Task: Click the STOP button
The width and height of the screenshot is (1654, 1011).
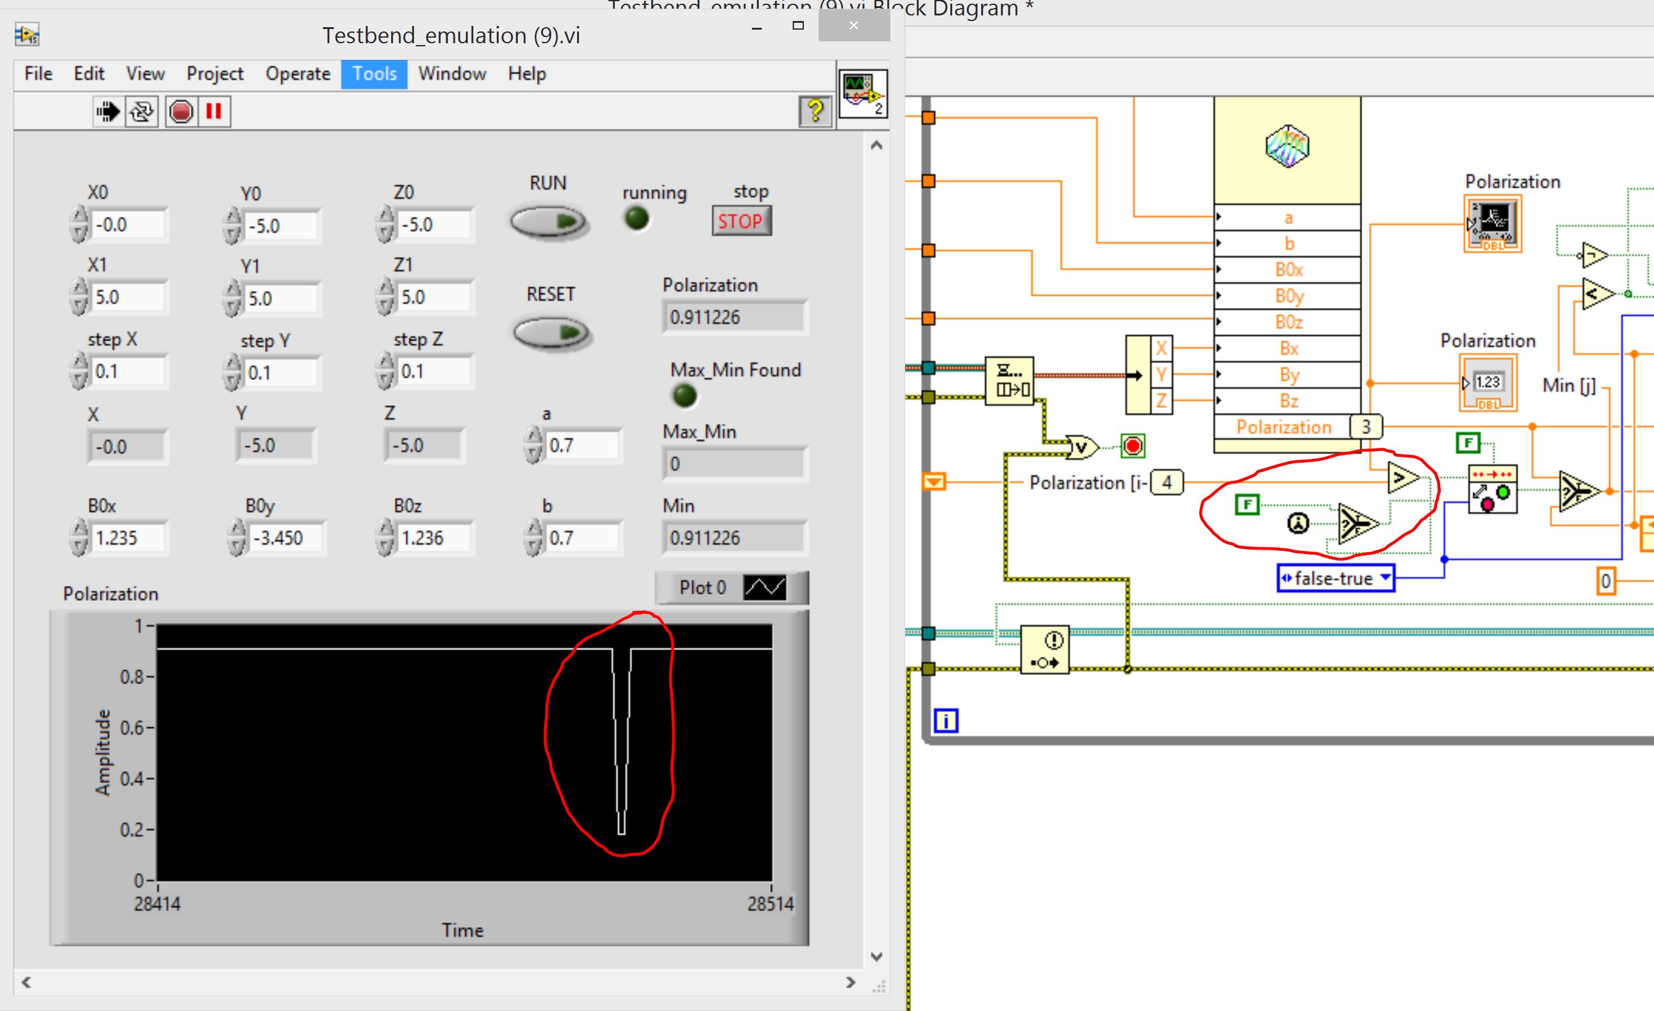Action: click(742, 220)
